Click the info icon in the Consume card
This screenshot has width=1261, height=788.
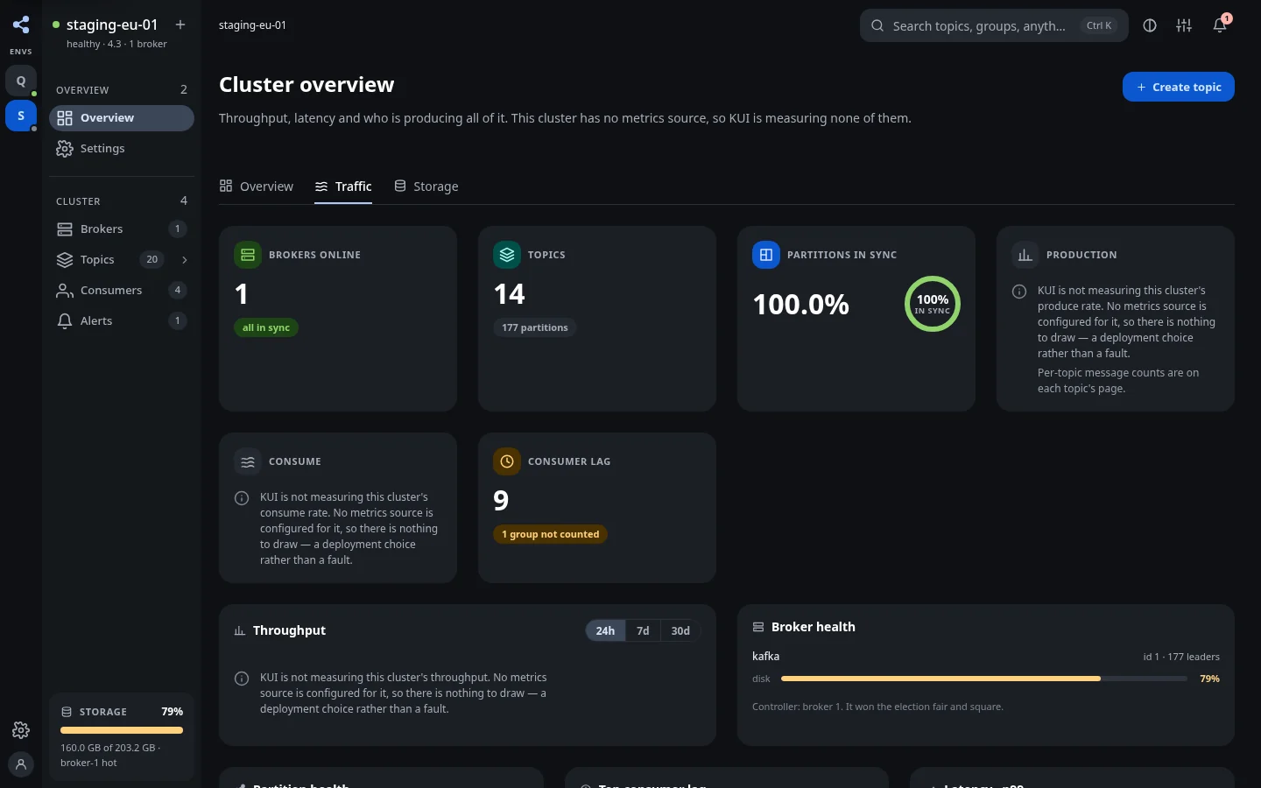[x=242, y=498]
